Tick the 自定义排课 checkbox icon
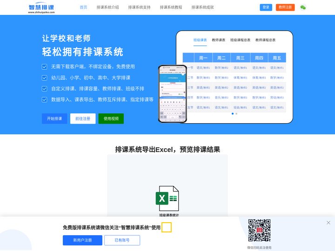Viewport: 335px width, 251px height. 45,89
